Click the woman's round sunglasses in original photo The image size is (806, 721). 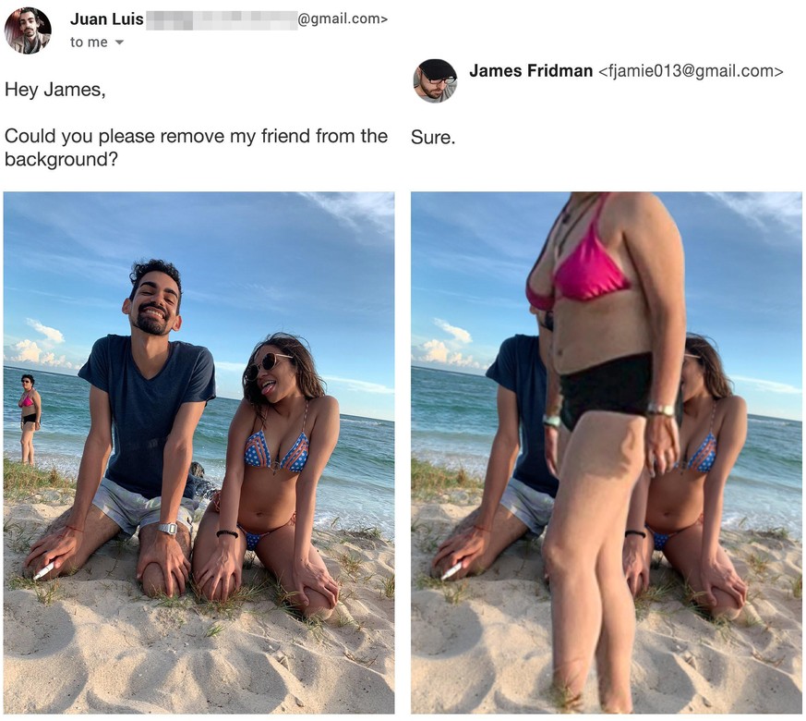click(x=266, y=365)
